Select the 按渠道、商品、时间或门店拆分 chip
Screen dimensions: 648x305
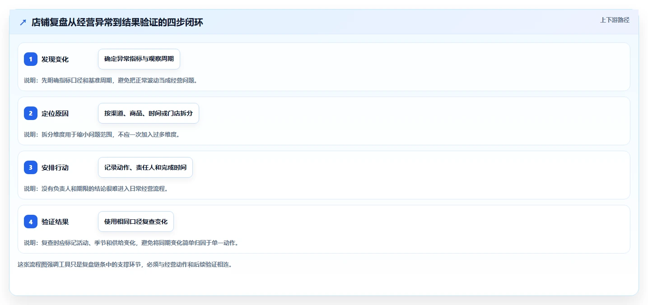tap(149, 113)
